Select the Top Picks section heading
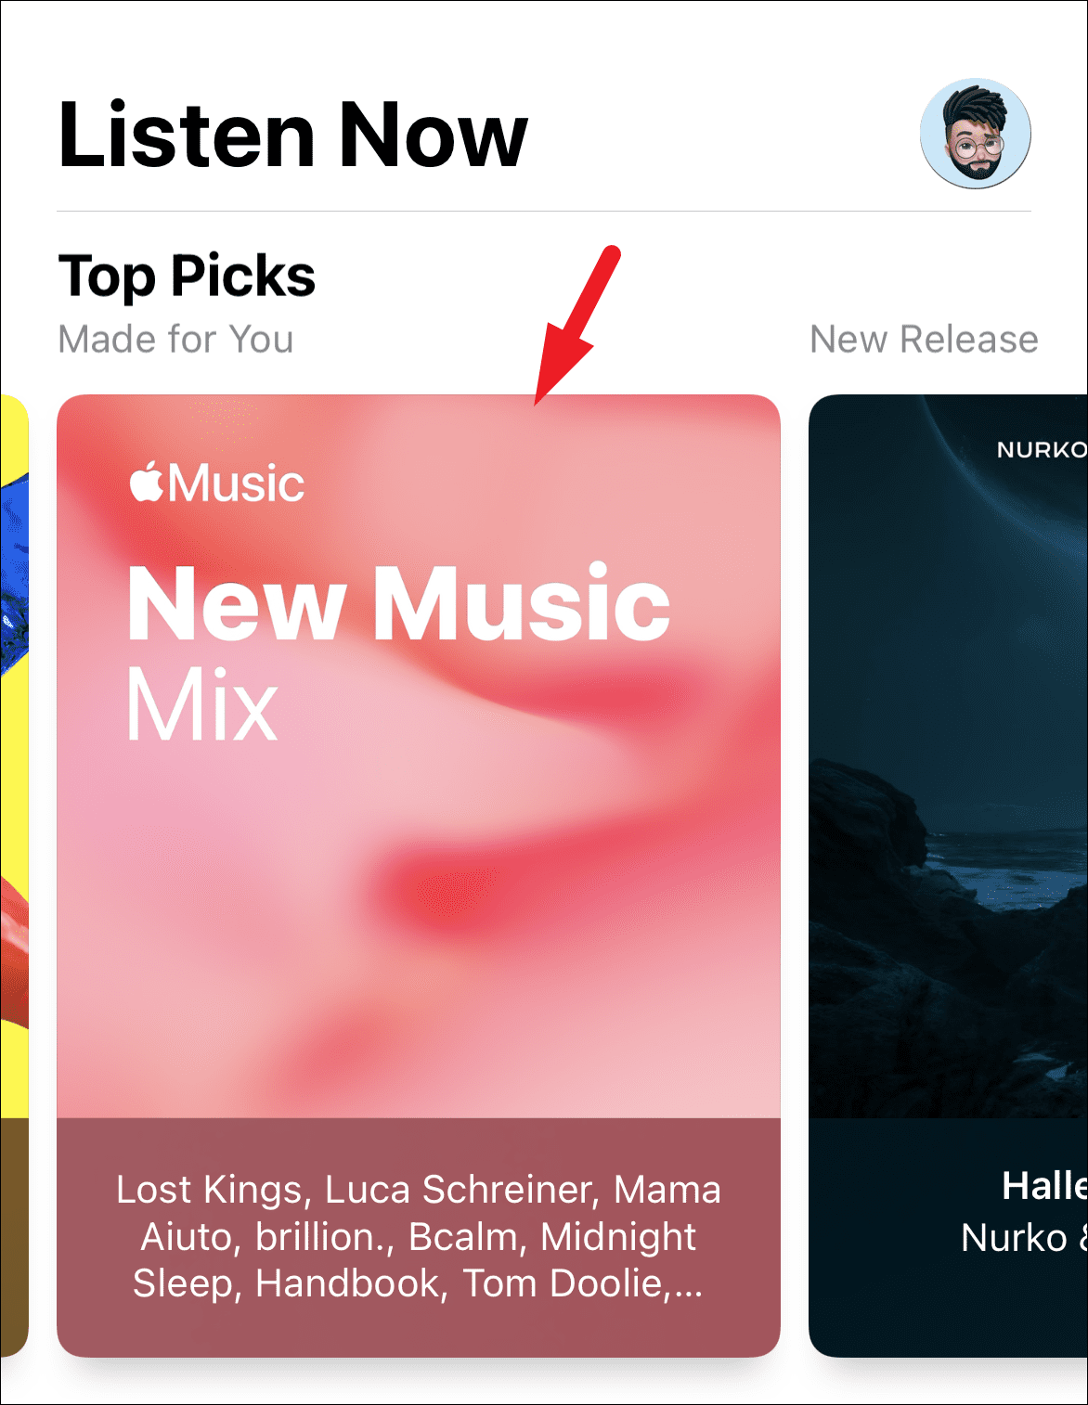The image size is (1088, 1405). 187,277
